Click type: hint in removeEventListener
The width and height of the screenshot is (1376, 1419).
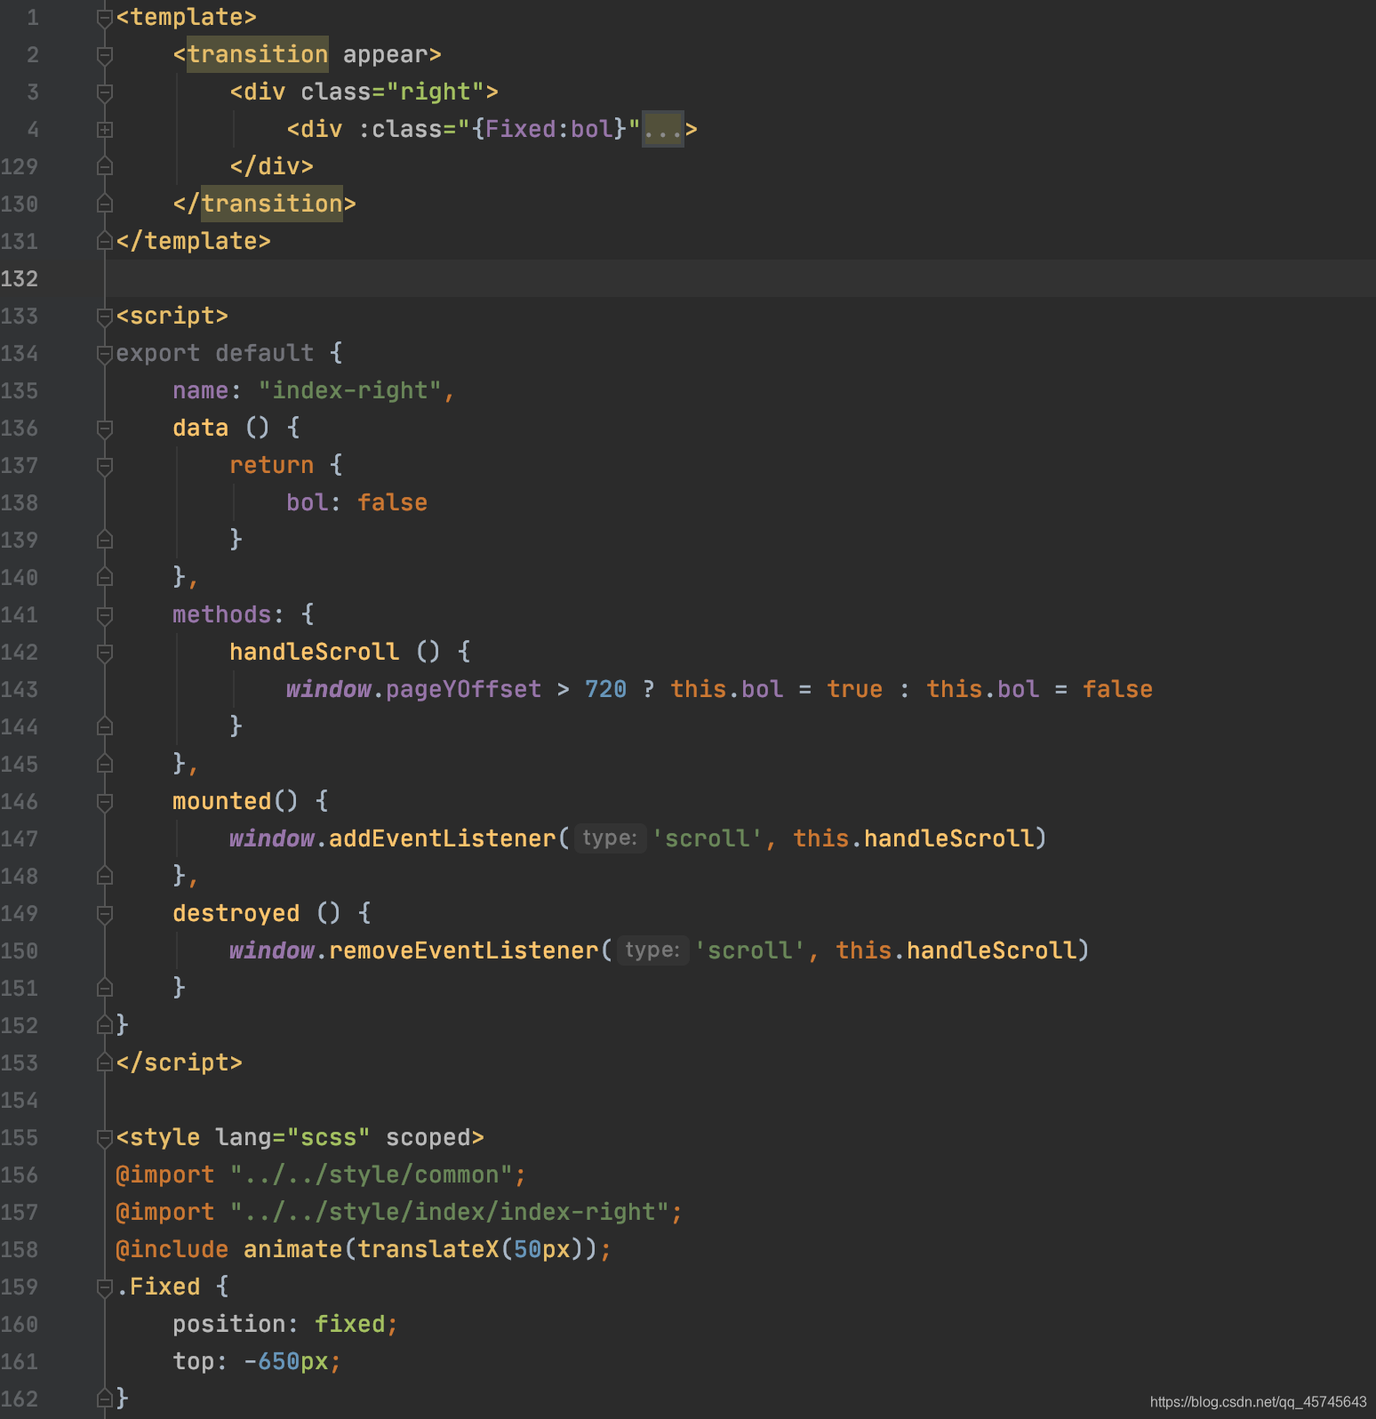pyautogui.click(x=652, y=951)
